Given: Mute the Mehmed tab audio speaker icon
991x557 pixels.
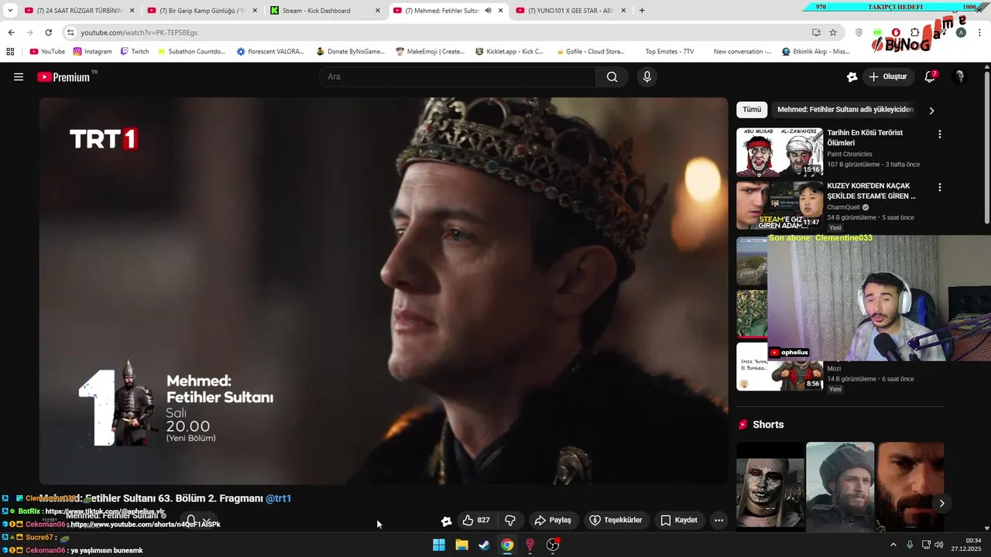Looking at the screenshot, I should (489, 11).
